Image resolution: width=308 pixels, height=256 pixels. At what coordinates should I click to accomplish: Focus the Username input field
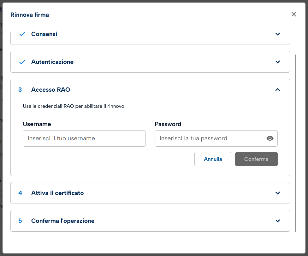coord(84,138)
